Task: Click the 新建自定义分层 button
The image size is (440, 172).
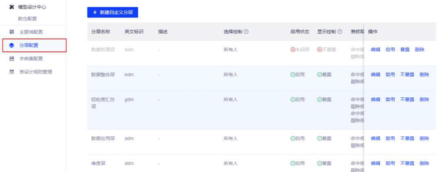Action: 112,13
